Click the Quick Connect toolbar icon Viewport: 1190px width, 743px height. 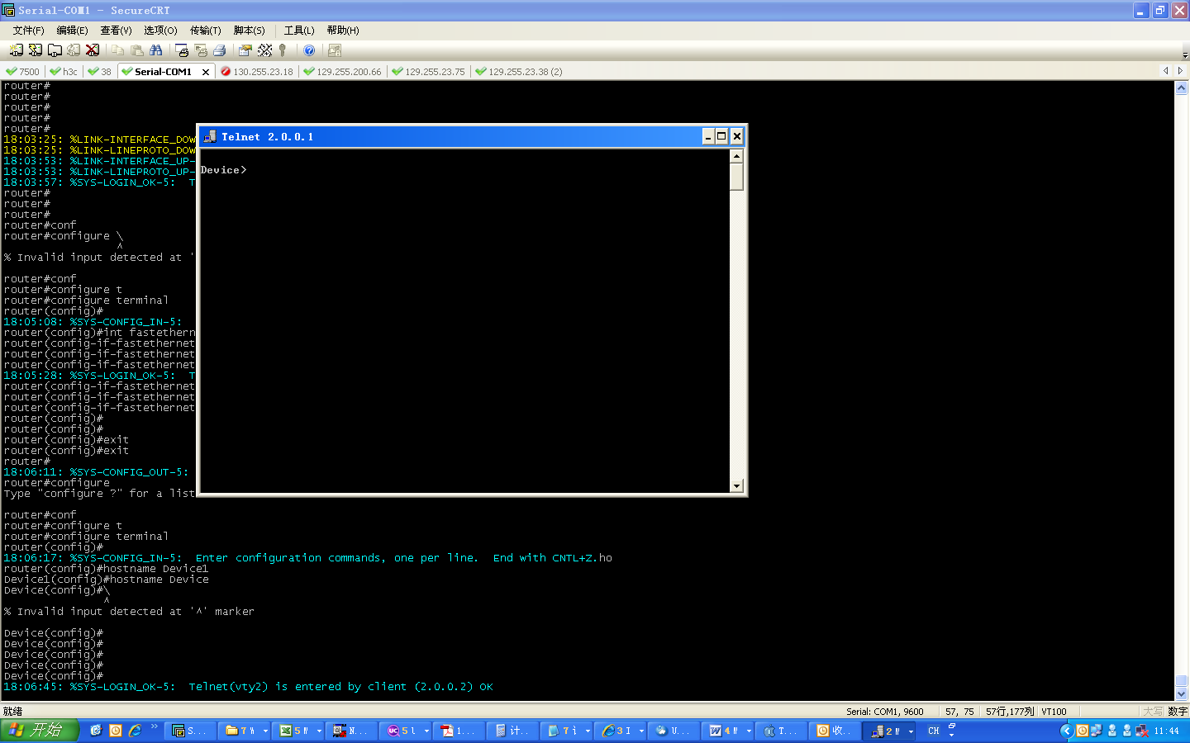[35, 50]
